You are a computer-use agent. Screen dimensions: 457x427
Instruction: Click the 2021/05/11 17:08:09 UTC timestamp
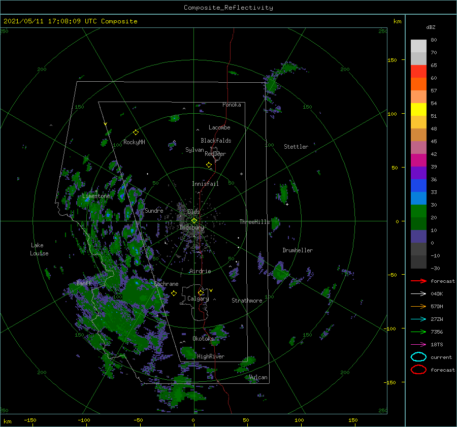(50, 21)
